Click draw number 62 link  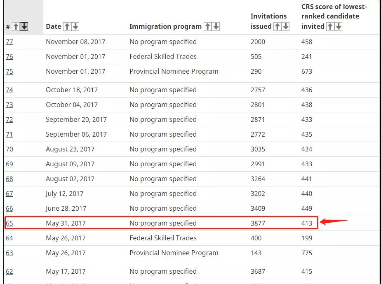9,272
